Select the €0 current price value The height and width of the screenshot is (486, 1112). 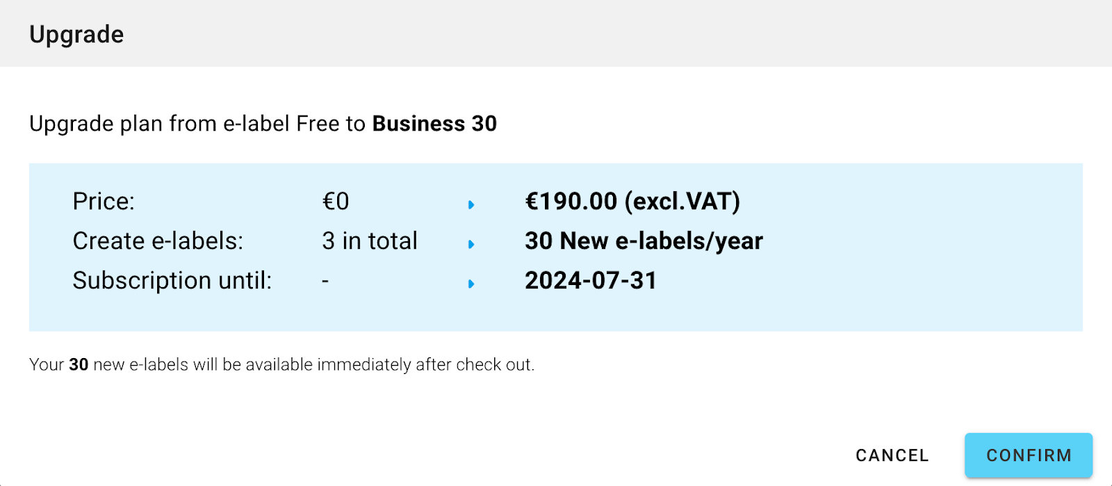point(336,202)
